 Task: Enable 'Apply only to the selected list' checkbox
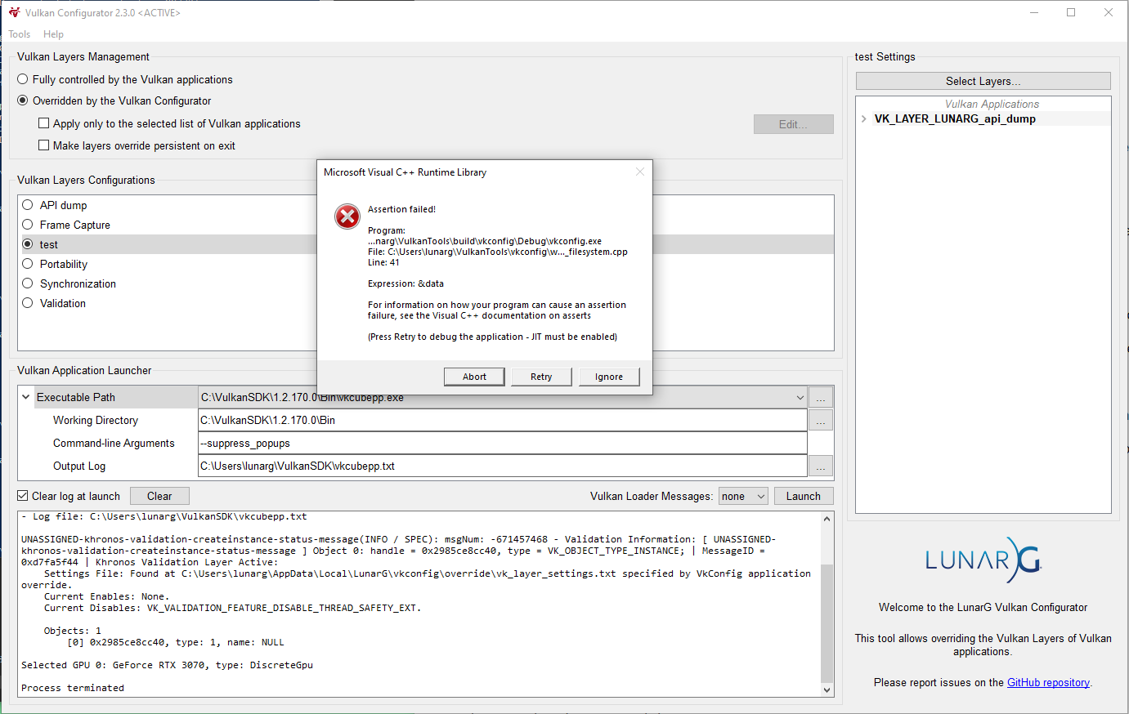(x=43, y=123)
